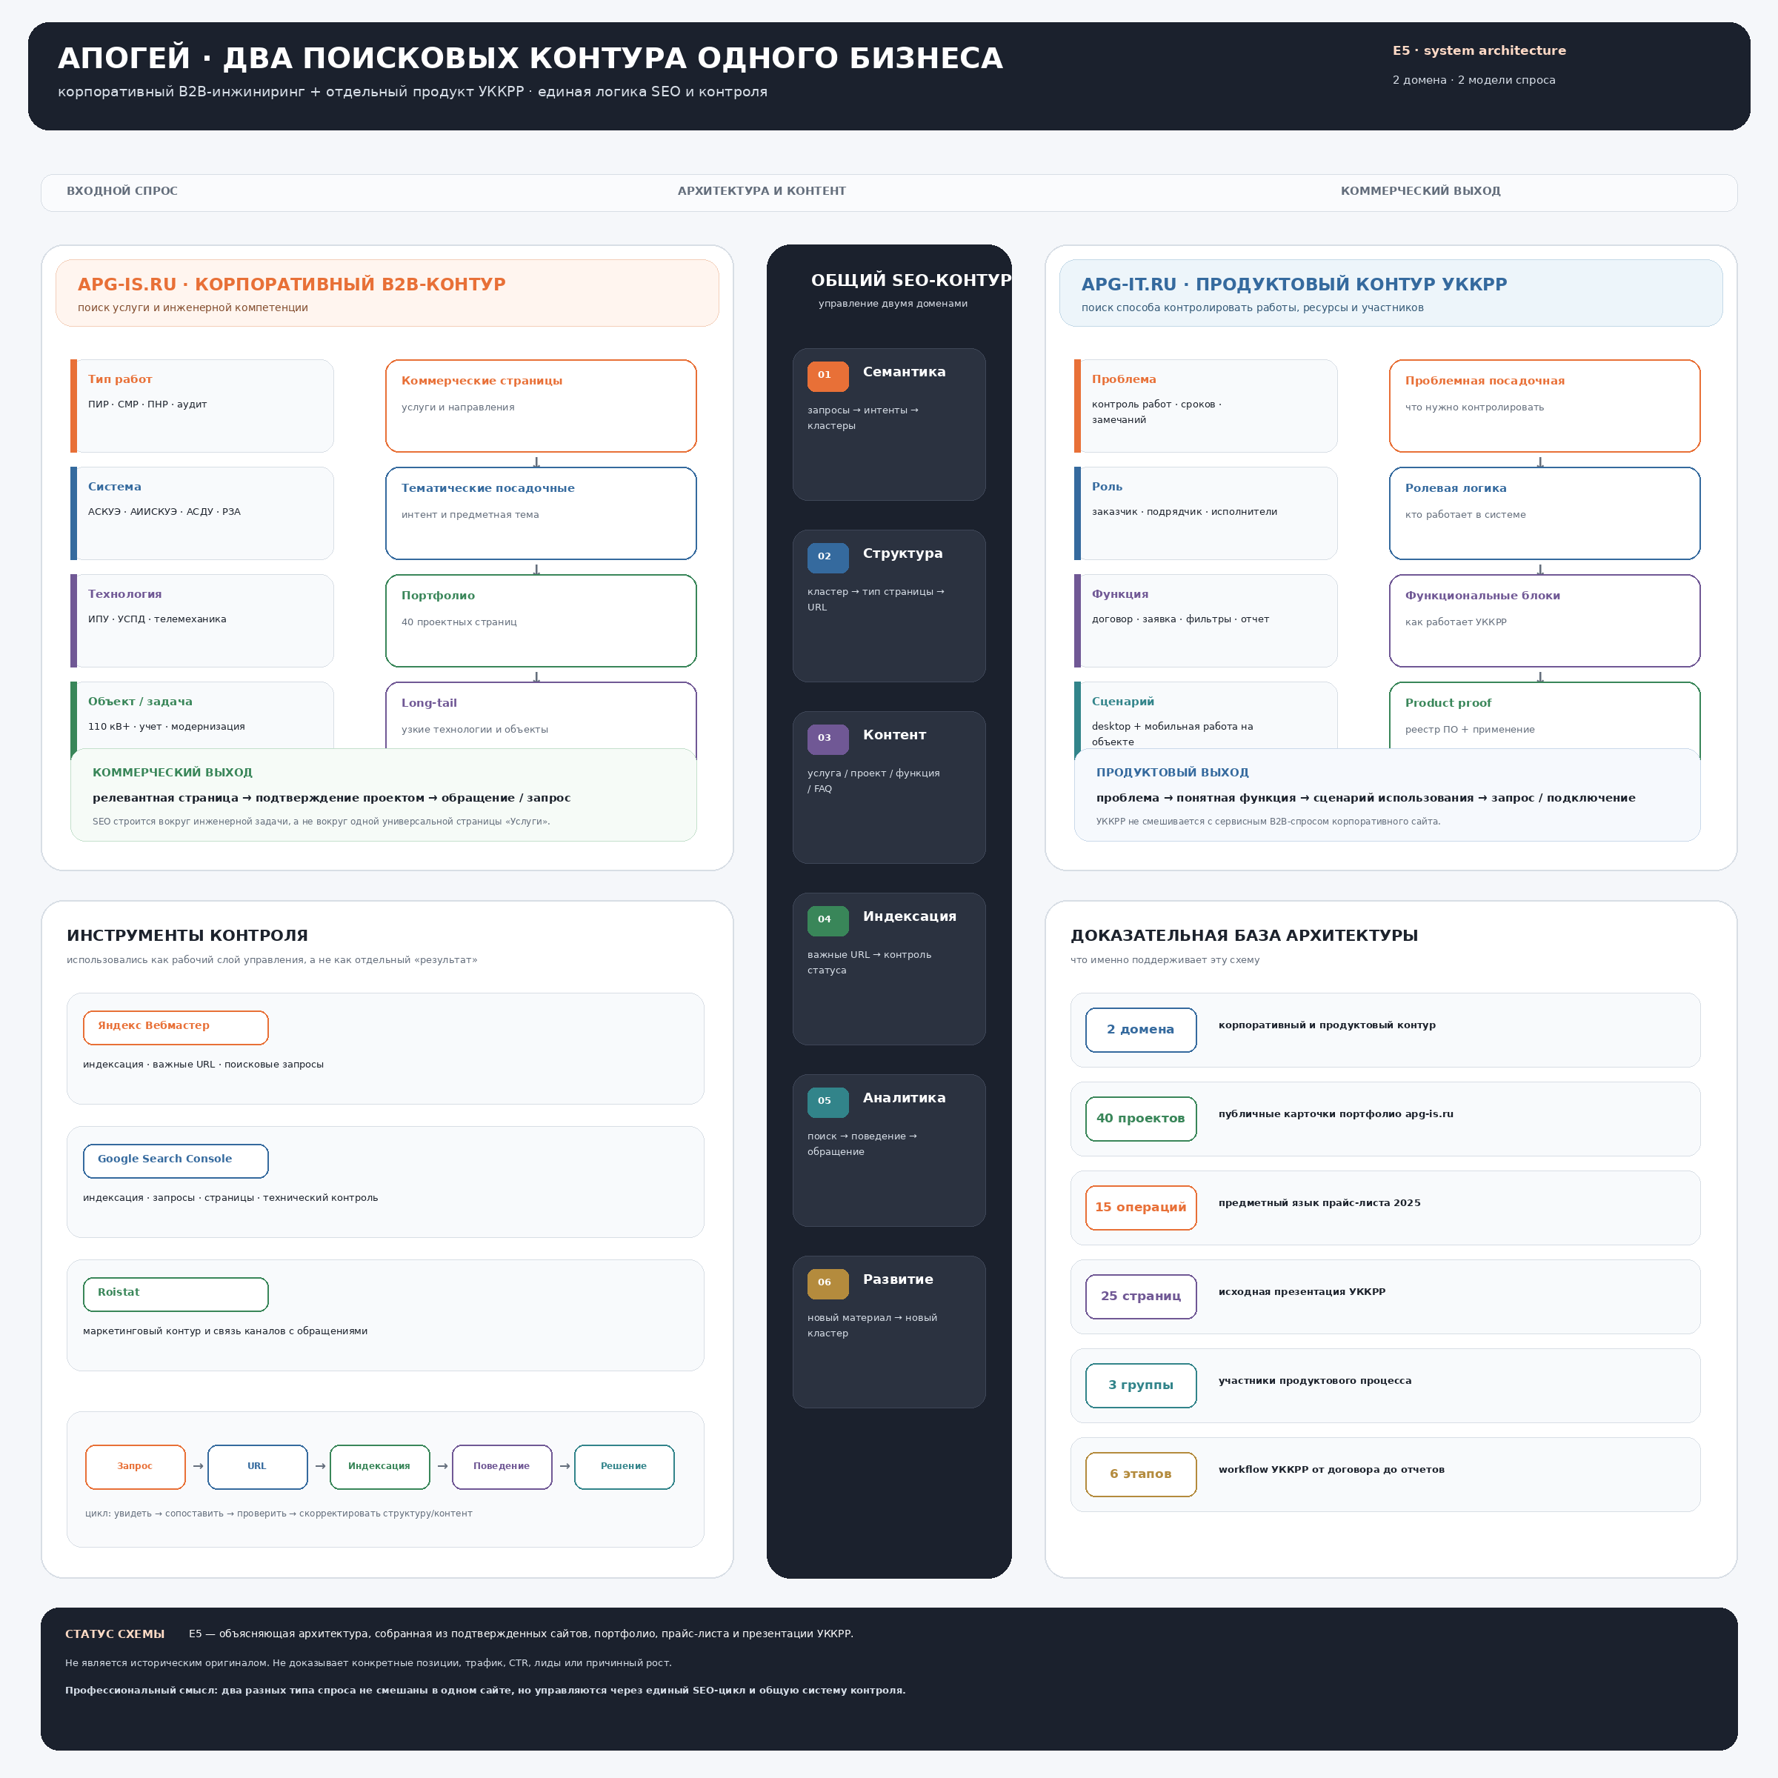Open the Тематические посадочные card

point(541,513)
